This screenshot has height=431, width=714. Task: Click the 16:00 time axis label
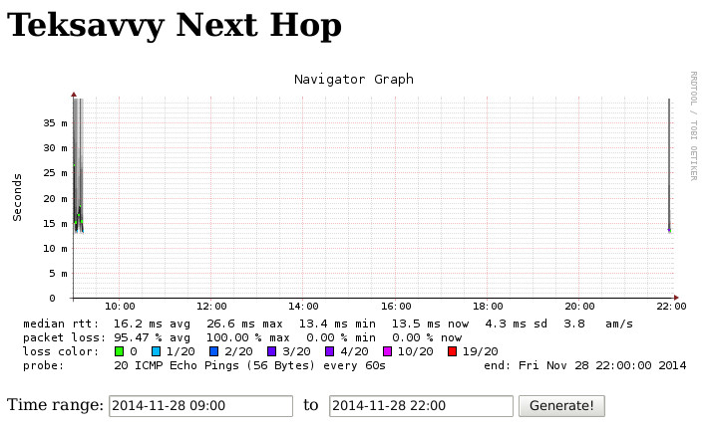click(x=396, y=307)
